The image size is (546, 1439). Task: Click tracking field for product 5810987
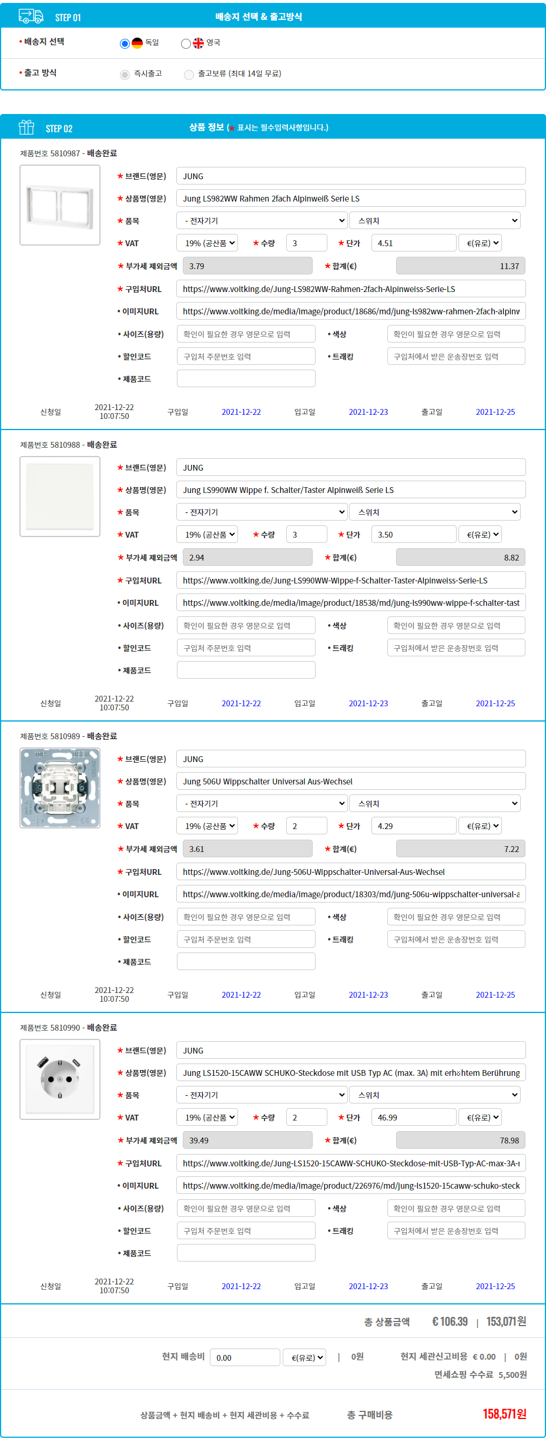456,356
